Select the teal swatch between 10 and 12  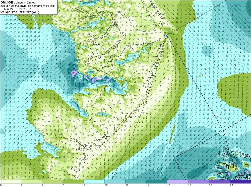115,181
